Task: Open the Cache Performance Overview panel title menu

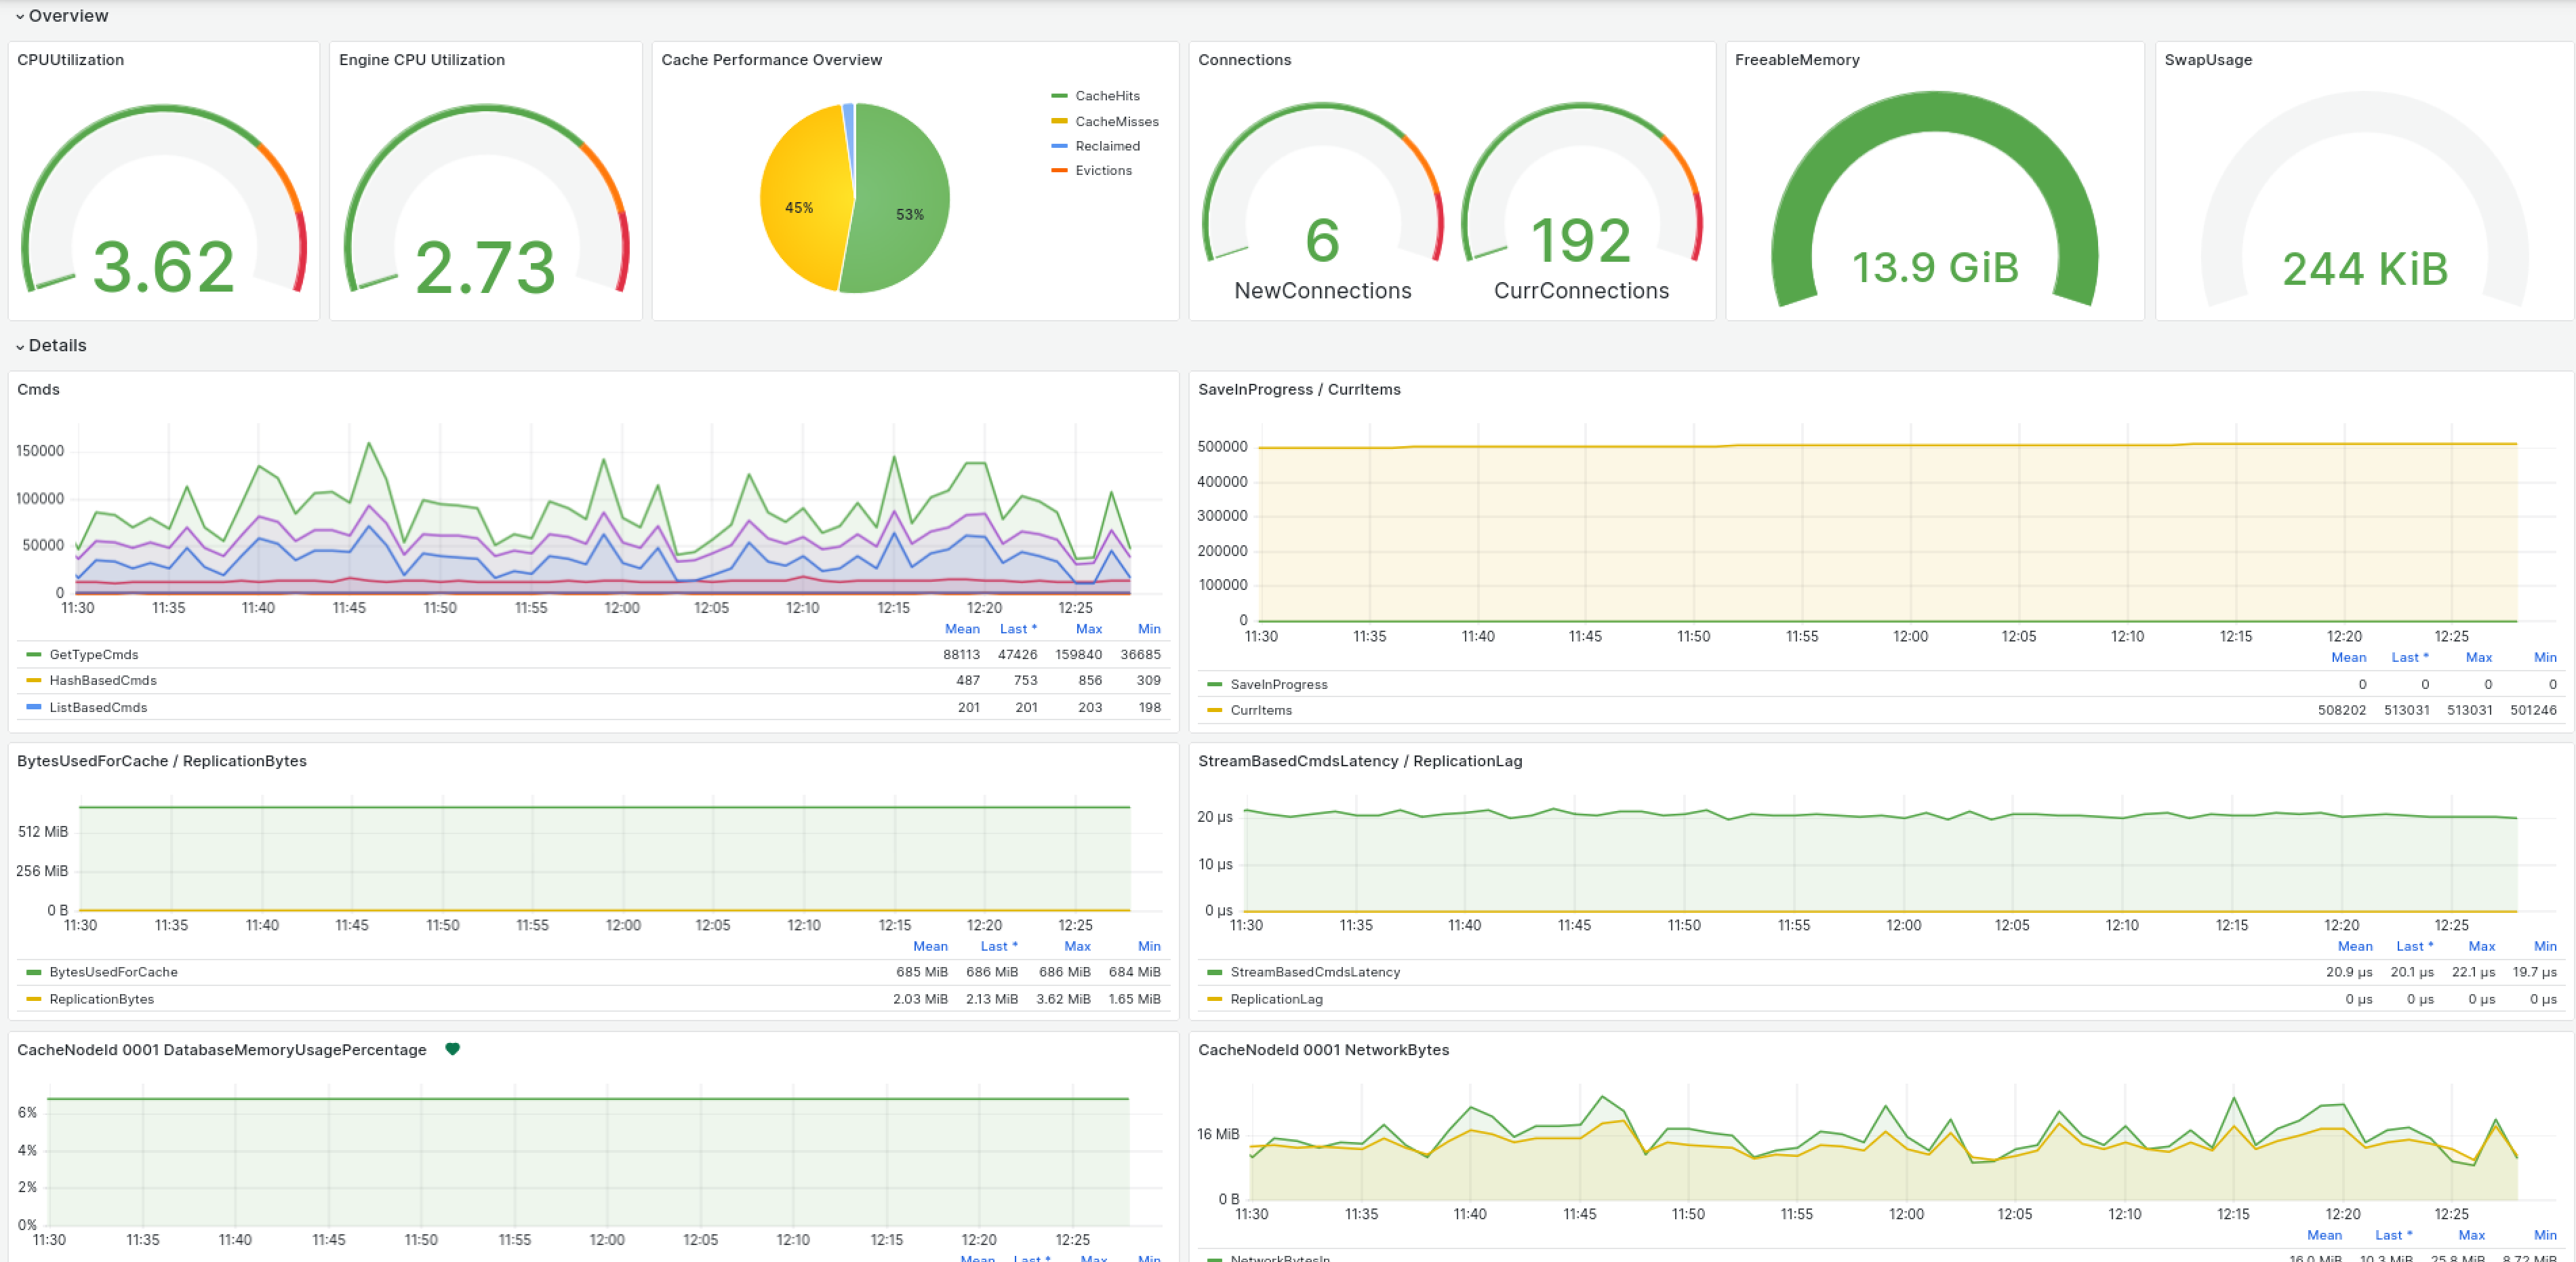Action: (x=771, y=60)
